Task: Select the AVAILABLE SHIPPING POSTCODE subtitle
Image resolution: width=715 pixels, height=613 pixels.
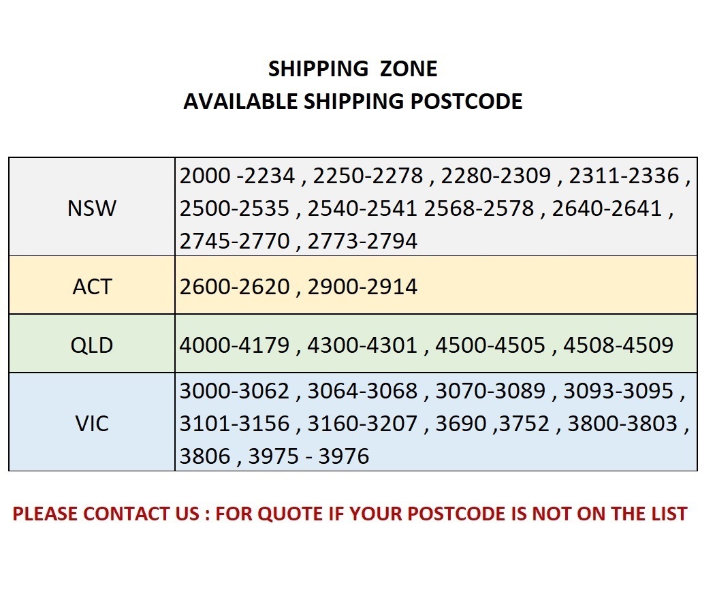Action: [x=353, y=101]
